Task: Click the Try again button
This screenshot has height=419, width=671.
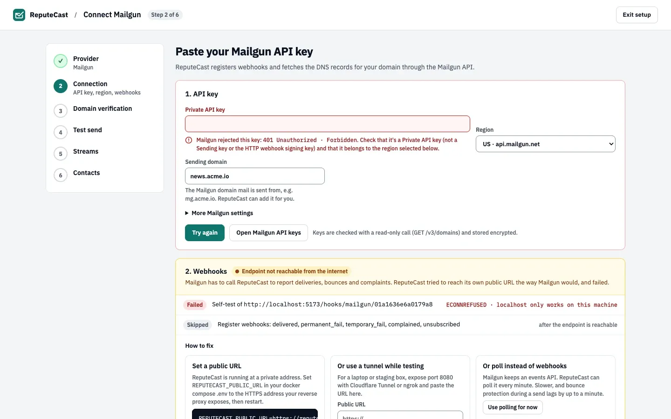Action: (x=205, y=233)
